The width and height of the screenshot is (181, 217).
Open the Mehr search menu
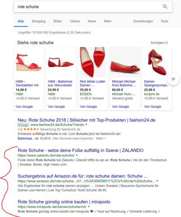(x=108, y=21)
